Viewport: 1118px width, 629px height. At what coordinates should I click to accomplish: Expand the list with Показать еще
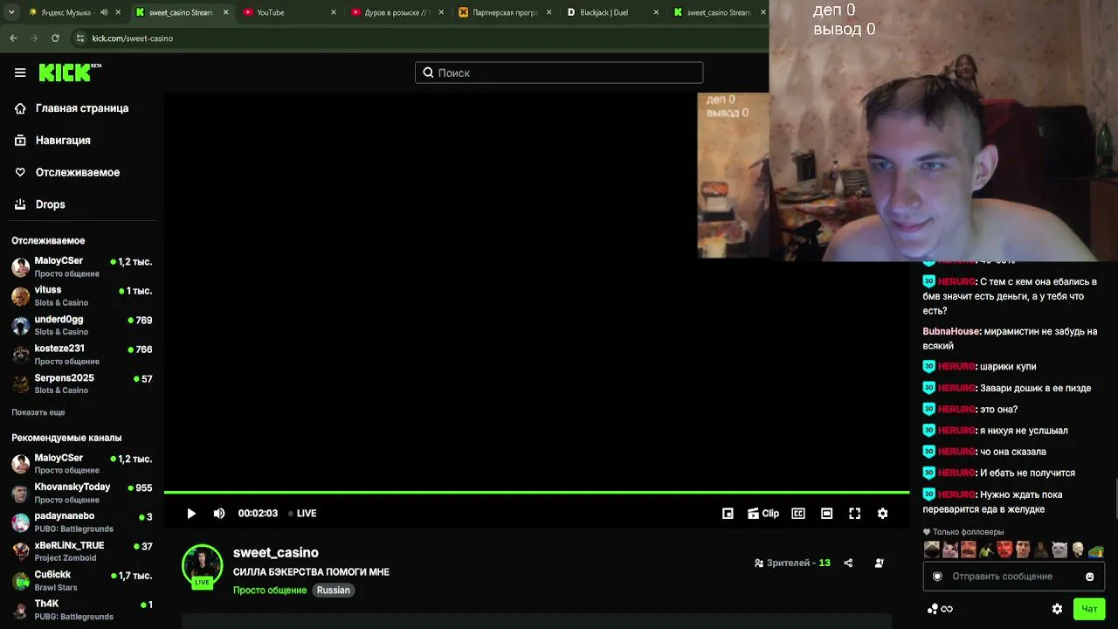click(x=38, y=412)
